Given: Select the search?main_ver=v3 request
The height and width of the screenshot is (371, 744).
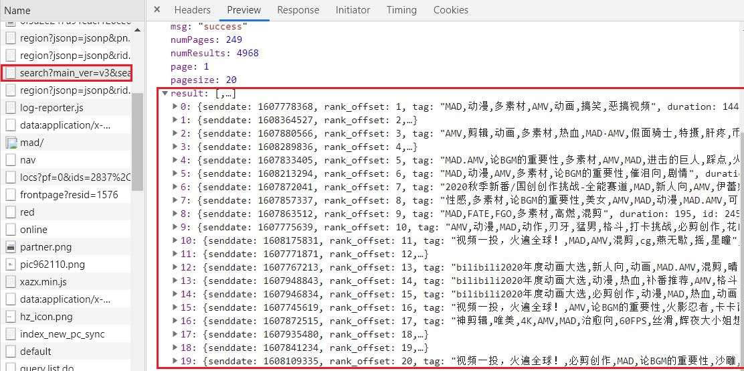Looking at the screenshot, I should click(x=66, y=73).
